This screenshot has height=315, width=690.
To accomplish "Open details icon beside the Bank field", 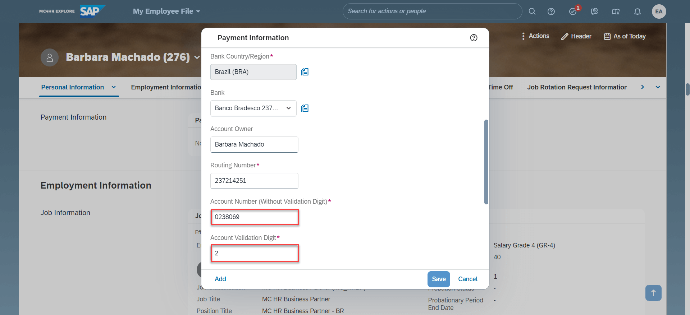I will pos(305,108).
